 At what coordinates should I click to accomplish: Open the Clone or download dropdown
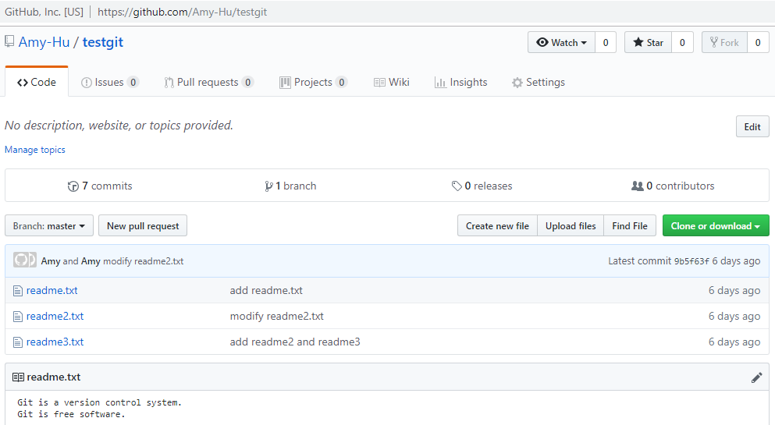pos(716,225)
